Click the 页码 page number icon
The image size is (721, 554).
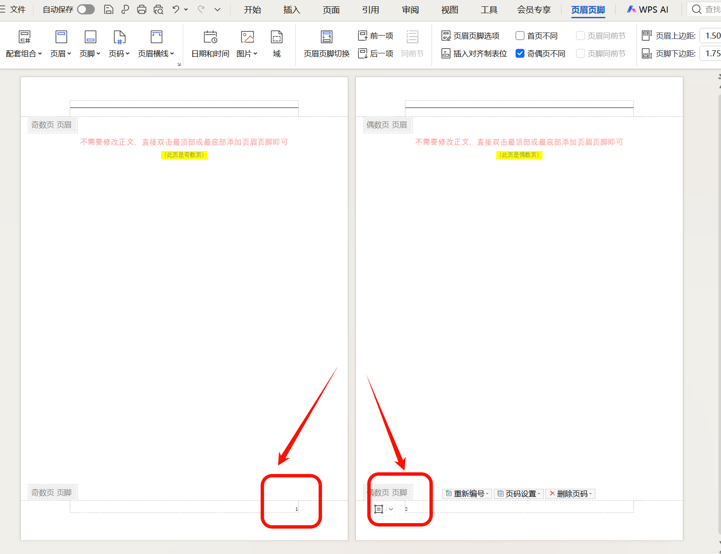(120, 37)
